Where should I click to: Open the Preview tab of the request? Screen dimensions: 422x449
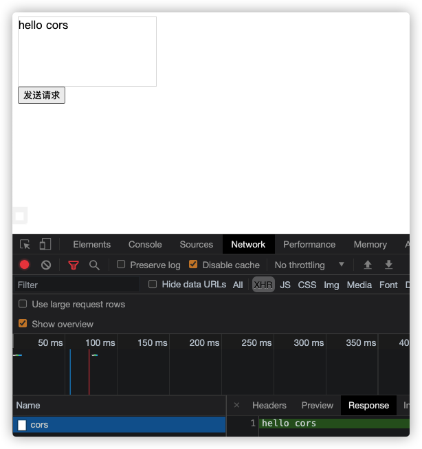tap(318, 405)
